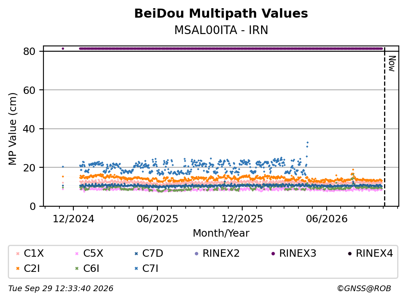This screenshot has width=407, height=301.
Task: Click the C2I orange legend marker
Action: point(18,269)
